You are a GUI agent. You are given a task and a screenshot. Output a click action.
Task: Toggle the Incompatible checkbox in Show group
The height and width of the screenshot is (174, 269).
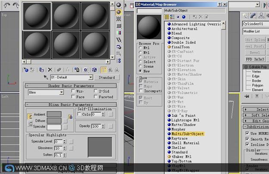[141, 90]
